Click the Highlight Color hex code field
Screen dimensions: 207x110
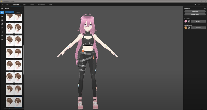click(x=198, y=28)
